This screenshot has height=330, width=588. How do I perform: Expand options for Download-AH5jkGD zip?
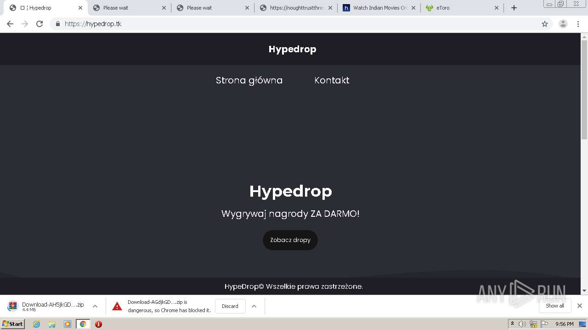pyautogui.click(x=95, y=306)
